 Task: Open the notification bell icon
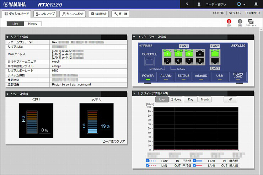pyautogui.click(x=256, y=4)
